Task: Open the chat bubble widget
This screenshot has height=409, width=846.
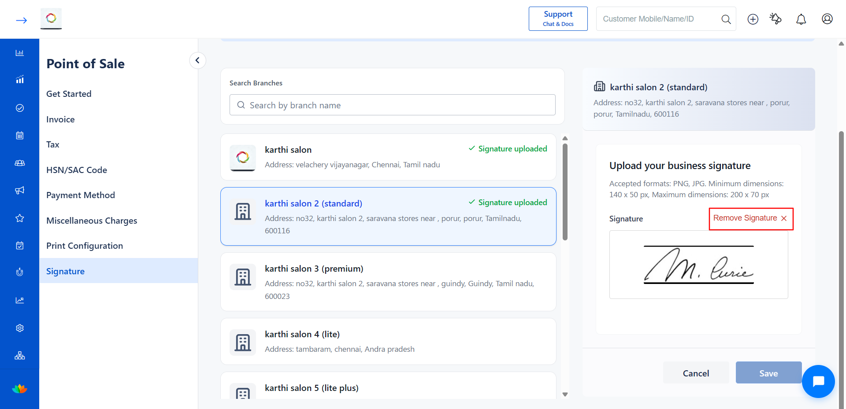Action: click(x=818, y=381)
